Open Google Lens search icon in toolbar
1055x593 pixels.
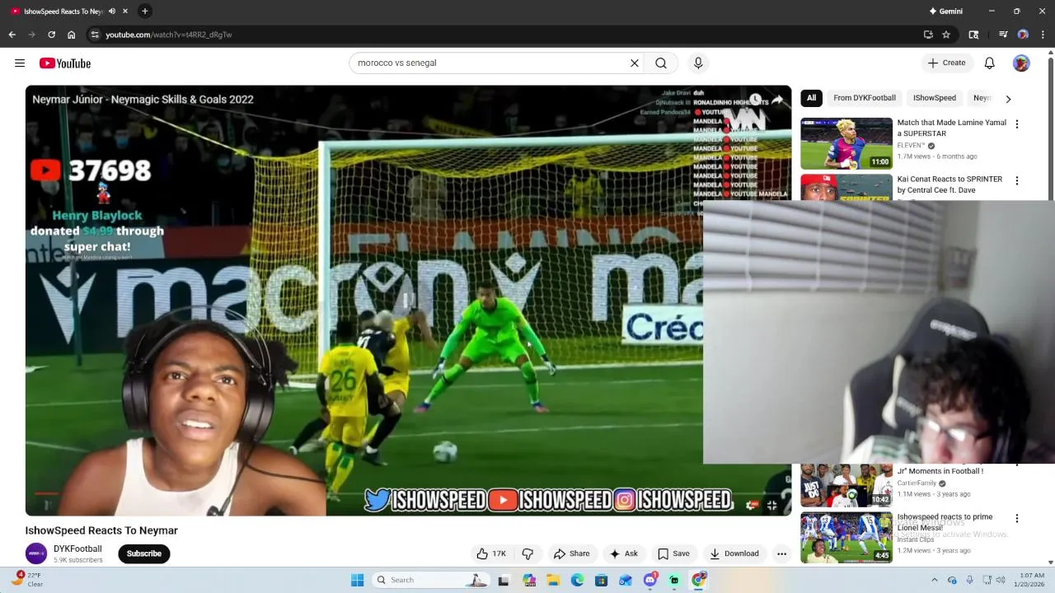(x=973, y=35)
